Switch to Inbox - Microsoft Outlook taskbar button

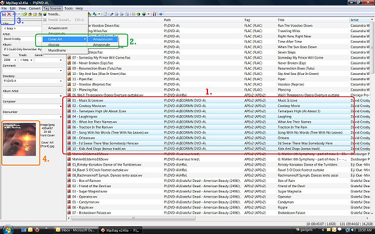click(76, 230)
